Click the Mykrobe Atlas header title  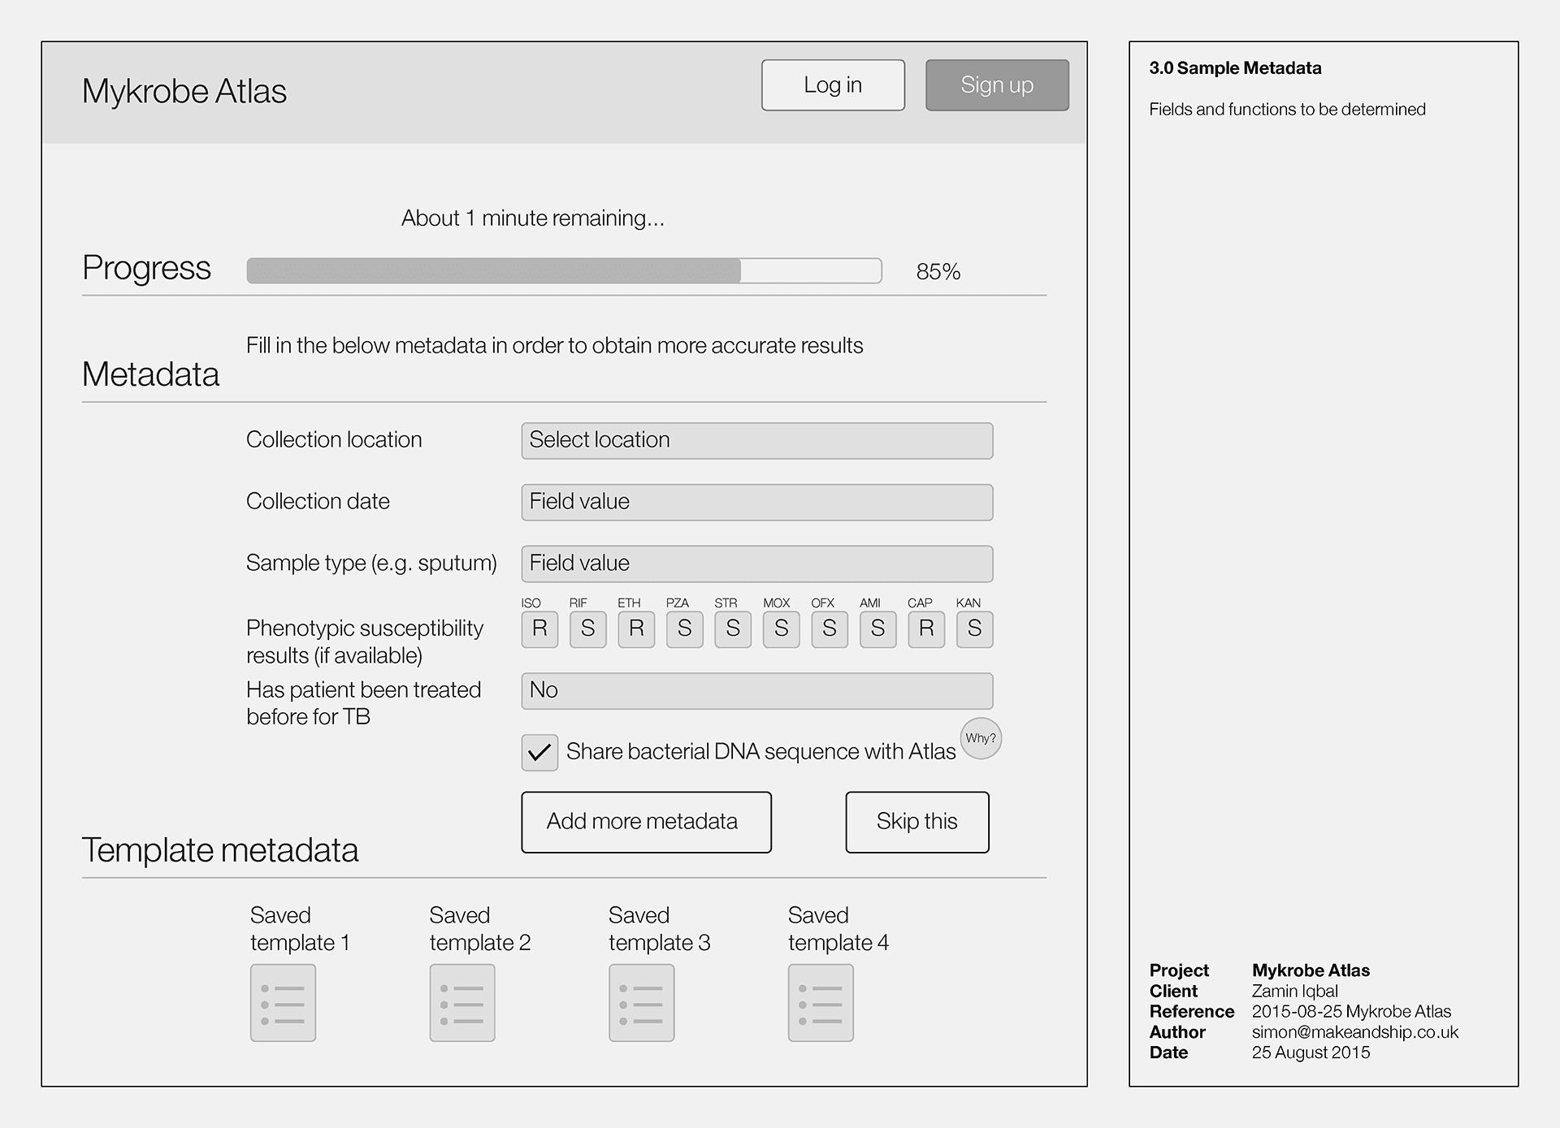pos(184,91)
